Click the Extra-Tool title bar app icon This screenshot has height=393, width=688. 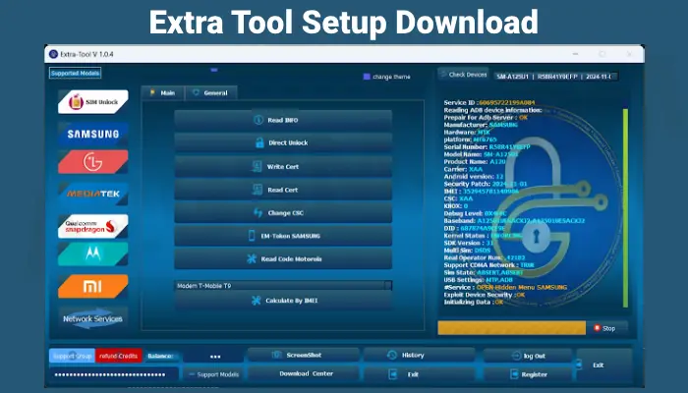pyautogui.click(x=53, y=54)
